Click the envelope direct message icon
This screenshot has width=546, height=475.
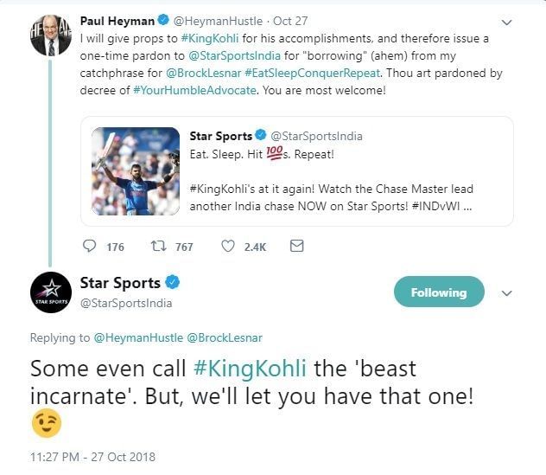tap(296, 247)
